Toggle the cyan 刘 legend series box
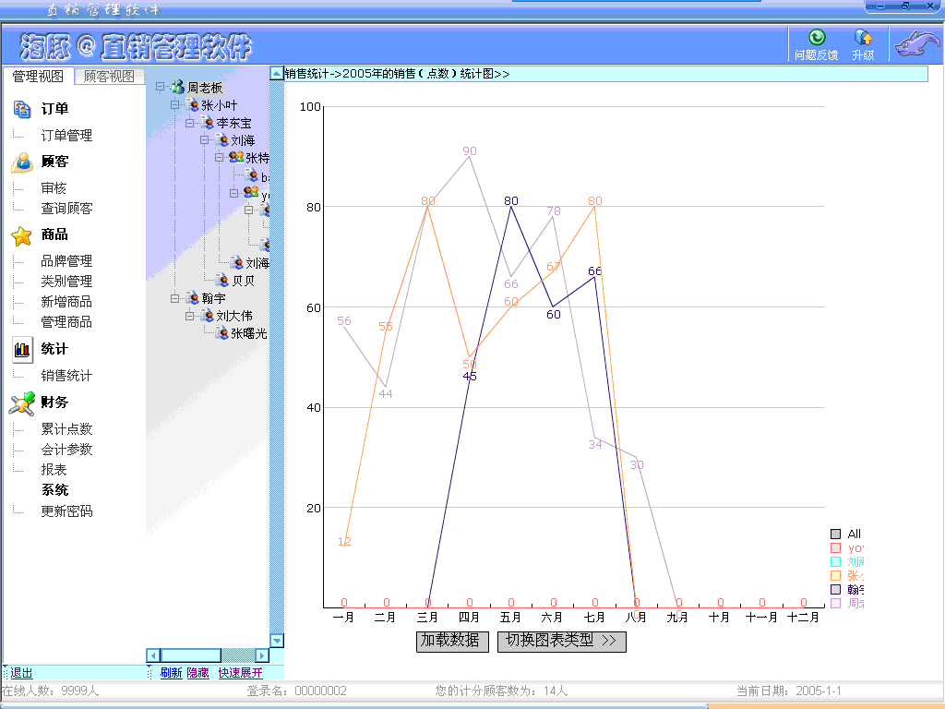945x709 pixels. [835, 562]
